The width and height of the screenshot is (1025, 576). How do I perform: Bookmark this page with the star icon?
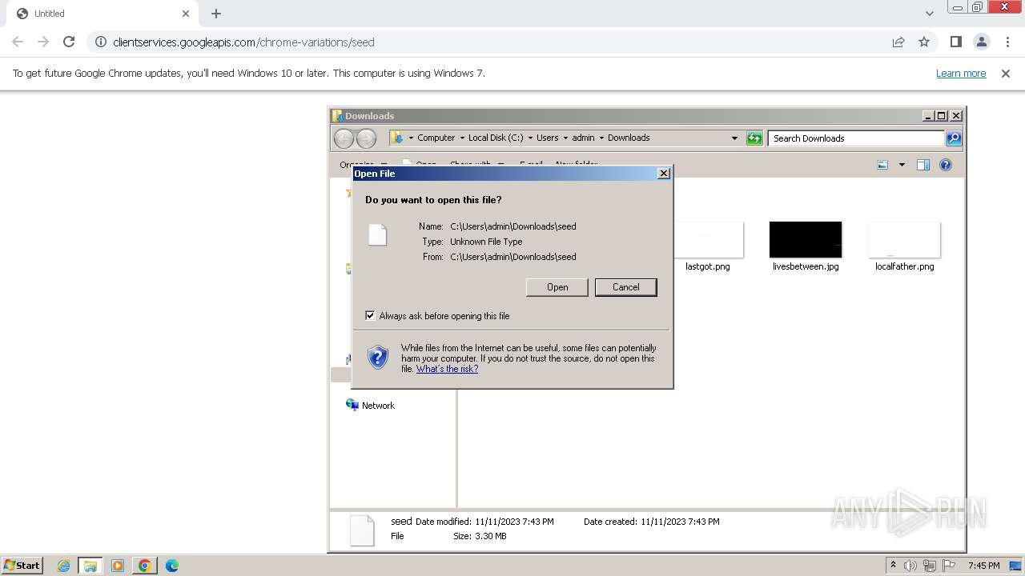click(924, 42)
